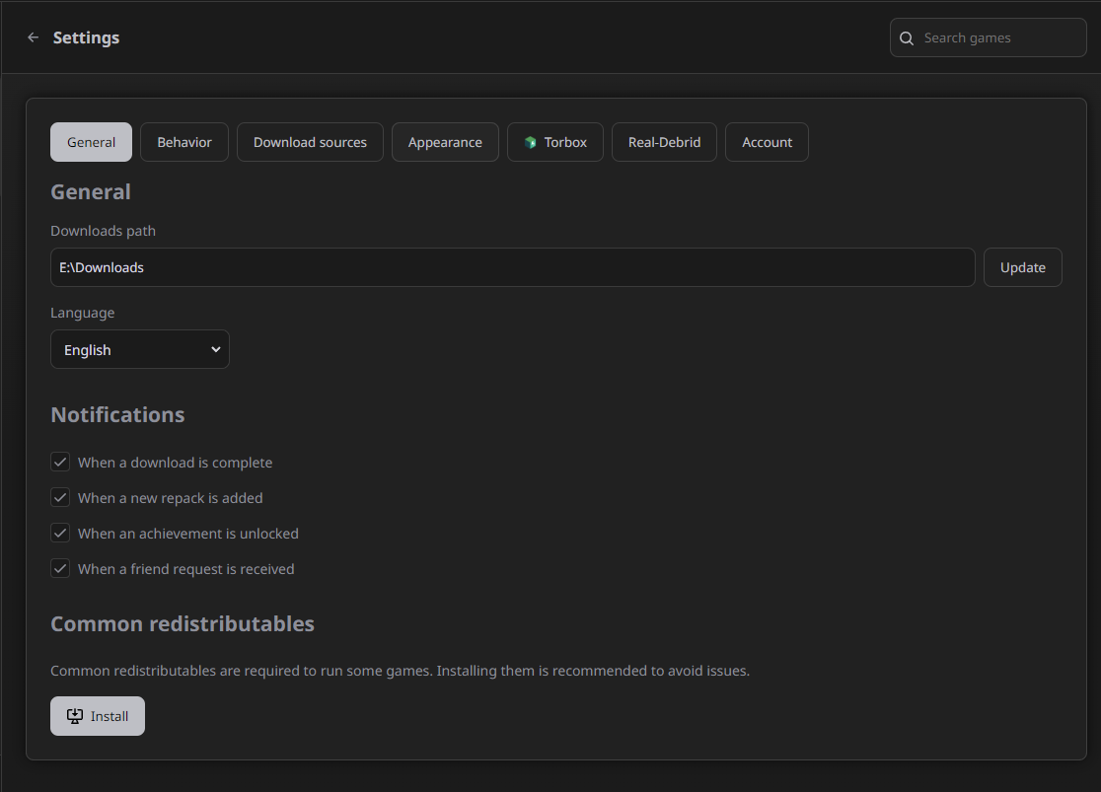Click the download icon on Install button

point(75,716)
